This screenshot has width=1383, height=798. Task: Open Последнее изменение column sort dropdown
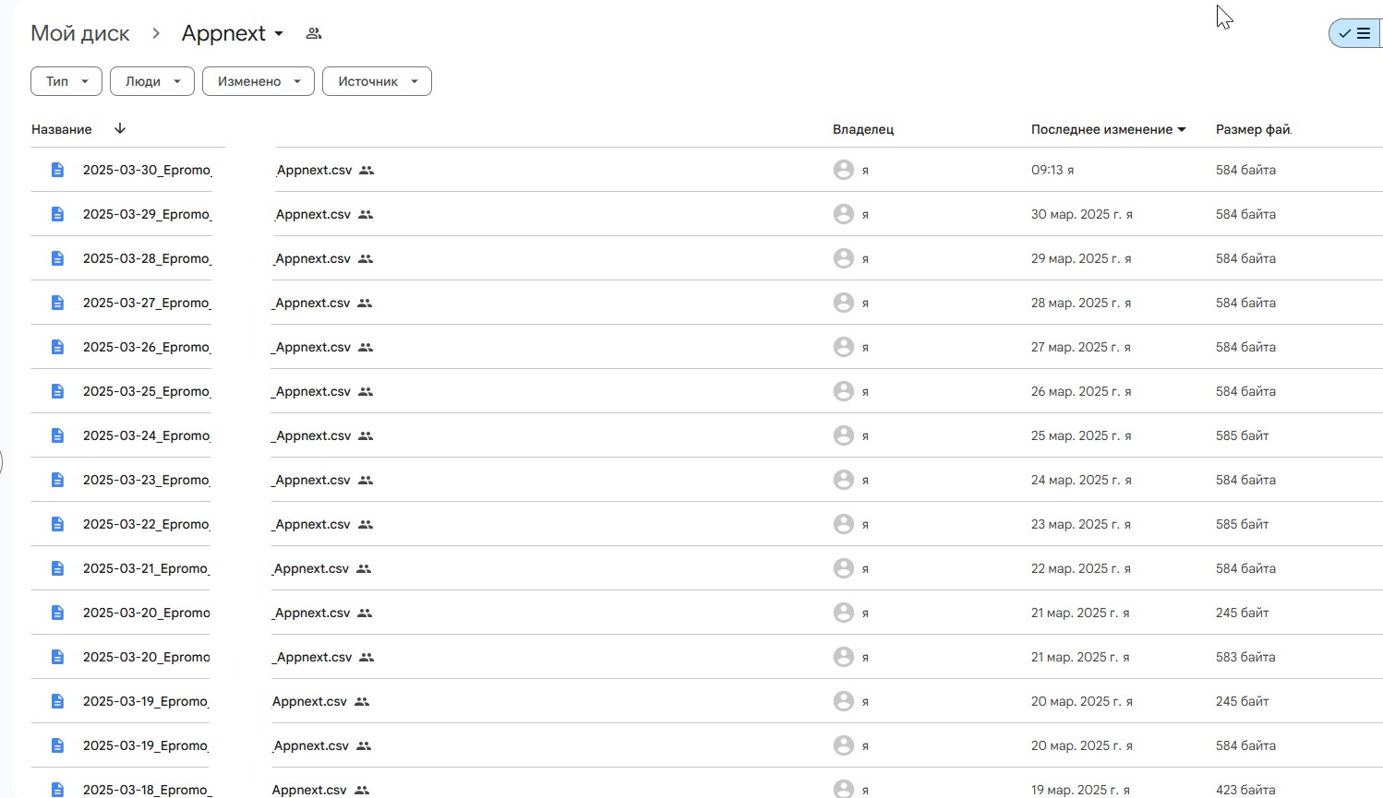[x=1182, y=130]
